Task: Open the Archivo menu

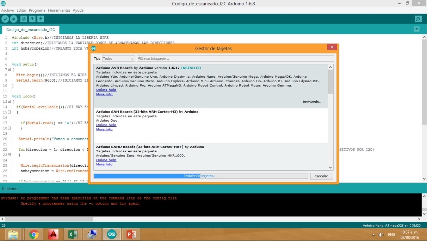Action: tap(8, 10)
